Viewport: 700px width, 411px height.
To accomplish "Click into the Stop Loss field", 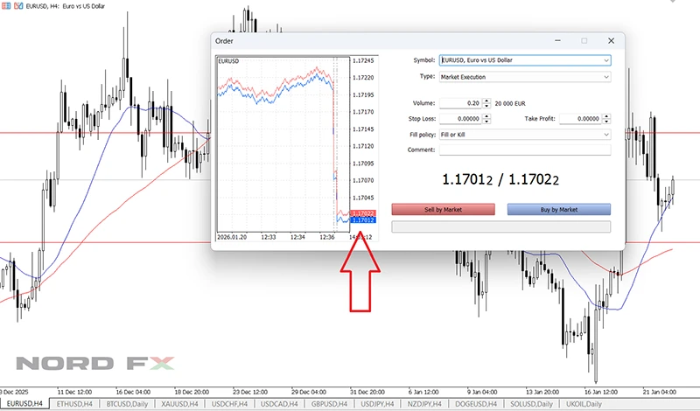I will click(x=459, y=119).
